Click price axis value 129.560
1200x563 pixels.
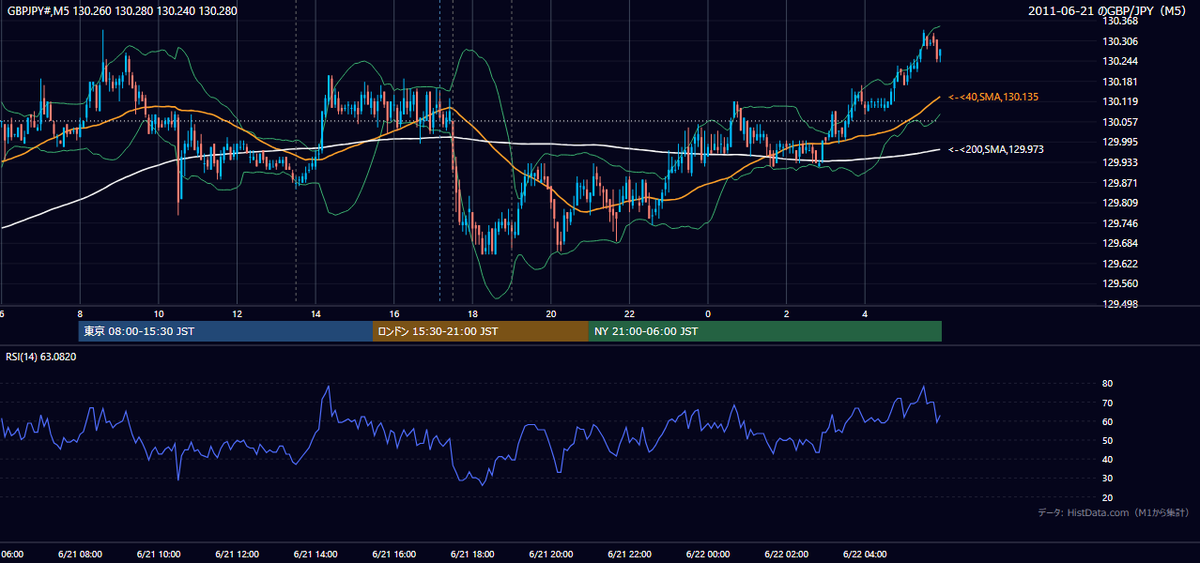click(1120, 283)
